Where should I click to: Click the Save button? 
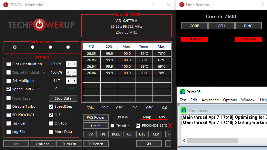(16, 144)
